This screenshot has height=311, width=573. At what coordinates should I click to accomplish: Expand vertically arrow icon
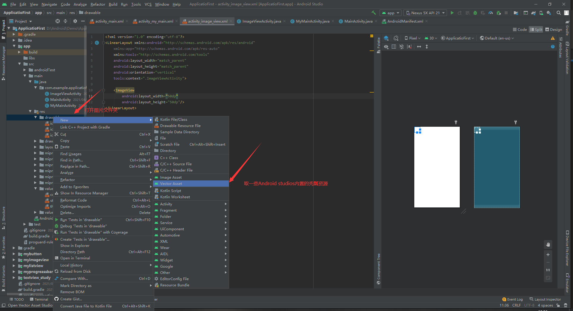[427, 47]
